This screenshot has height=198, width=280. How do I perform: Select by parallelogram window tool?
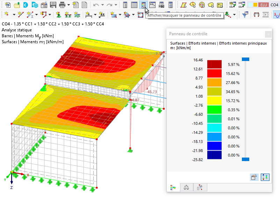(184, 5)
